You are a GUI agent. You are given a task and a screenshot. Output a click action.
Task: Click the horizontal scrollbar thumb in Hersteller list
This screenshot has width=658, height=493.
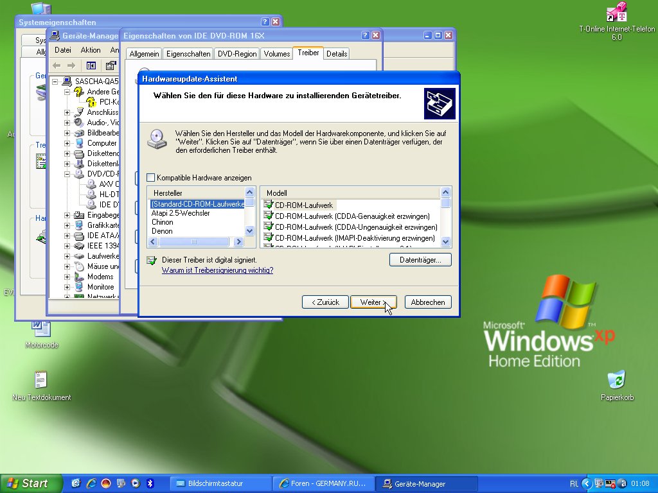[193, 242]
